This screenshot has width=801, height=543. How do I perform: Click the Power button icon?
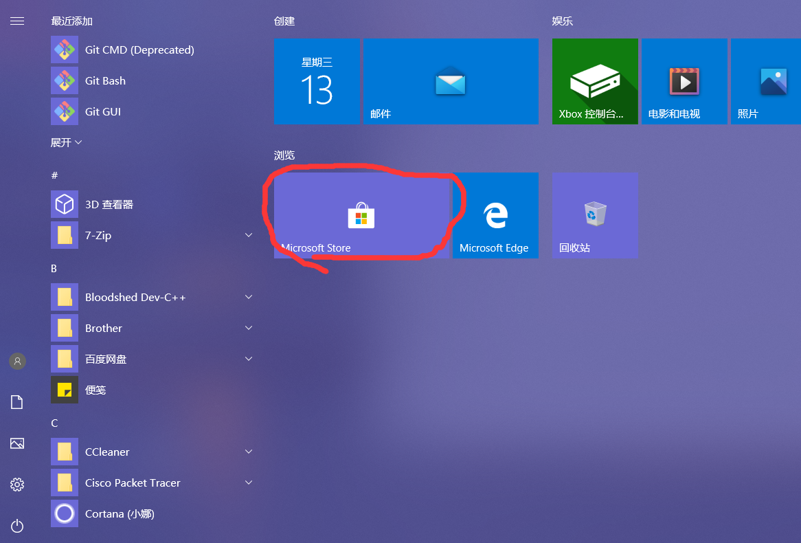17,526
